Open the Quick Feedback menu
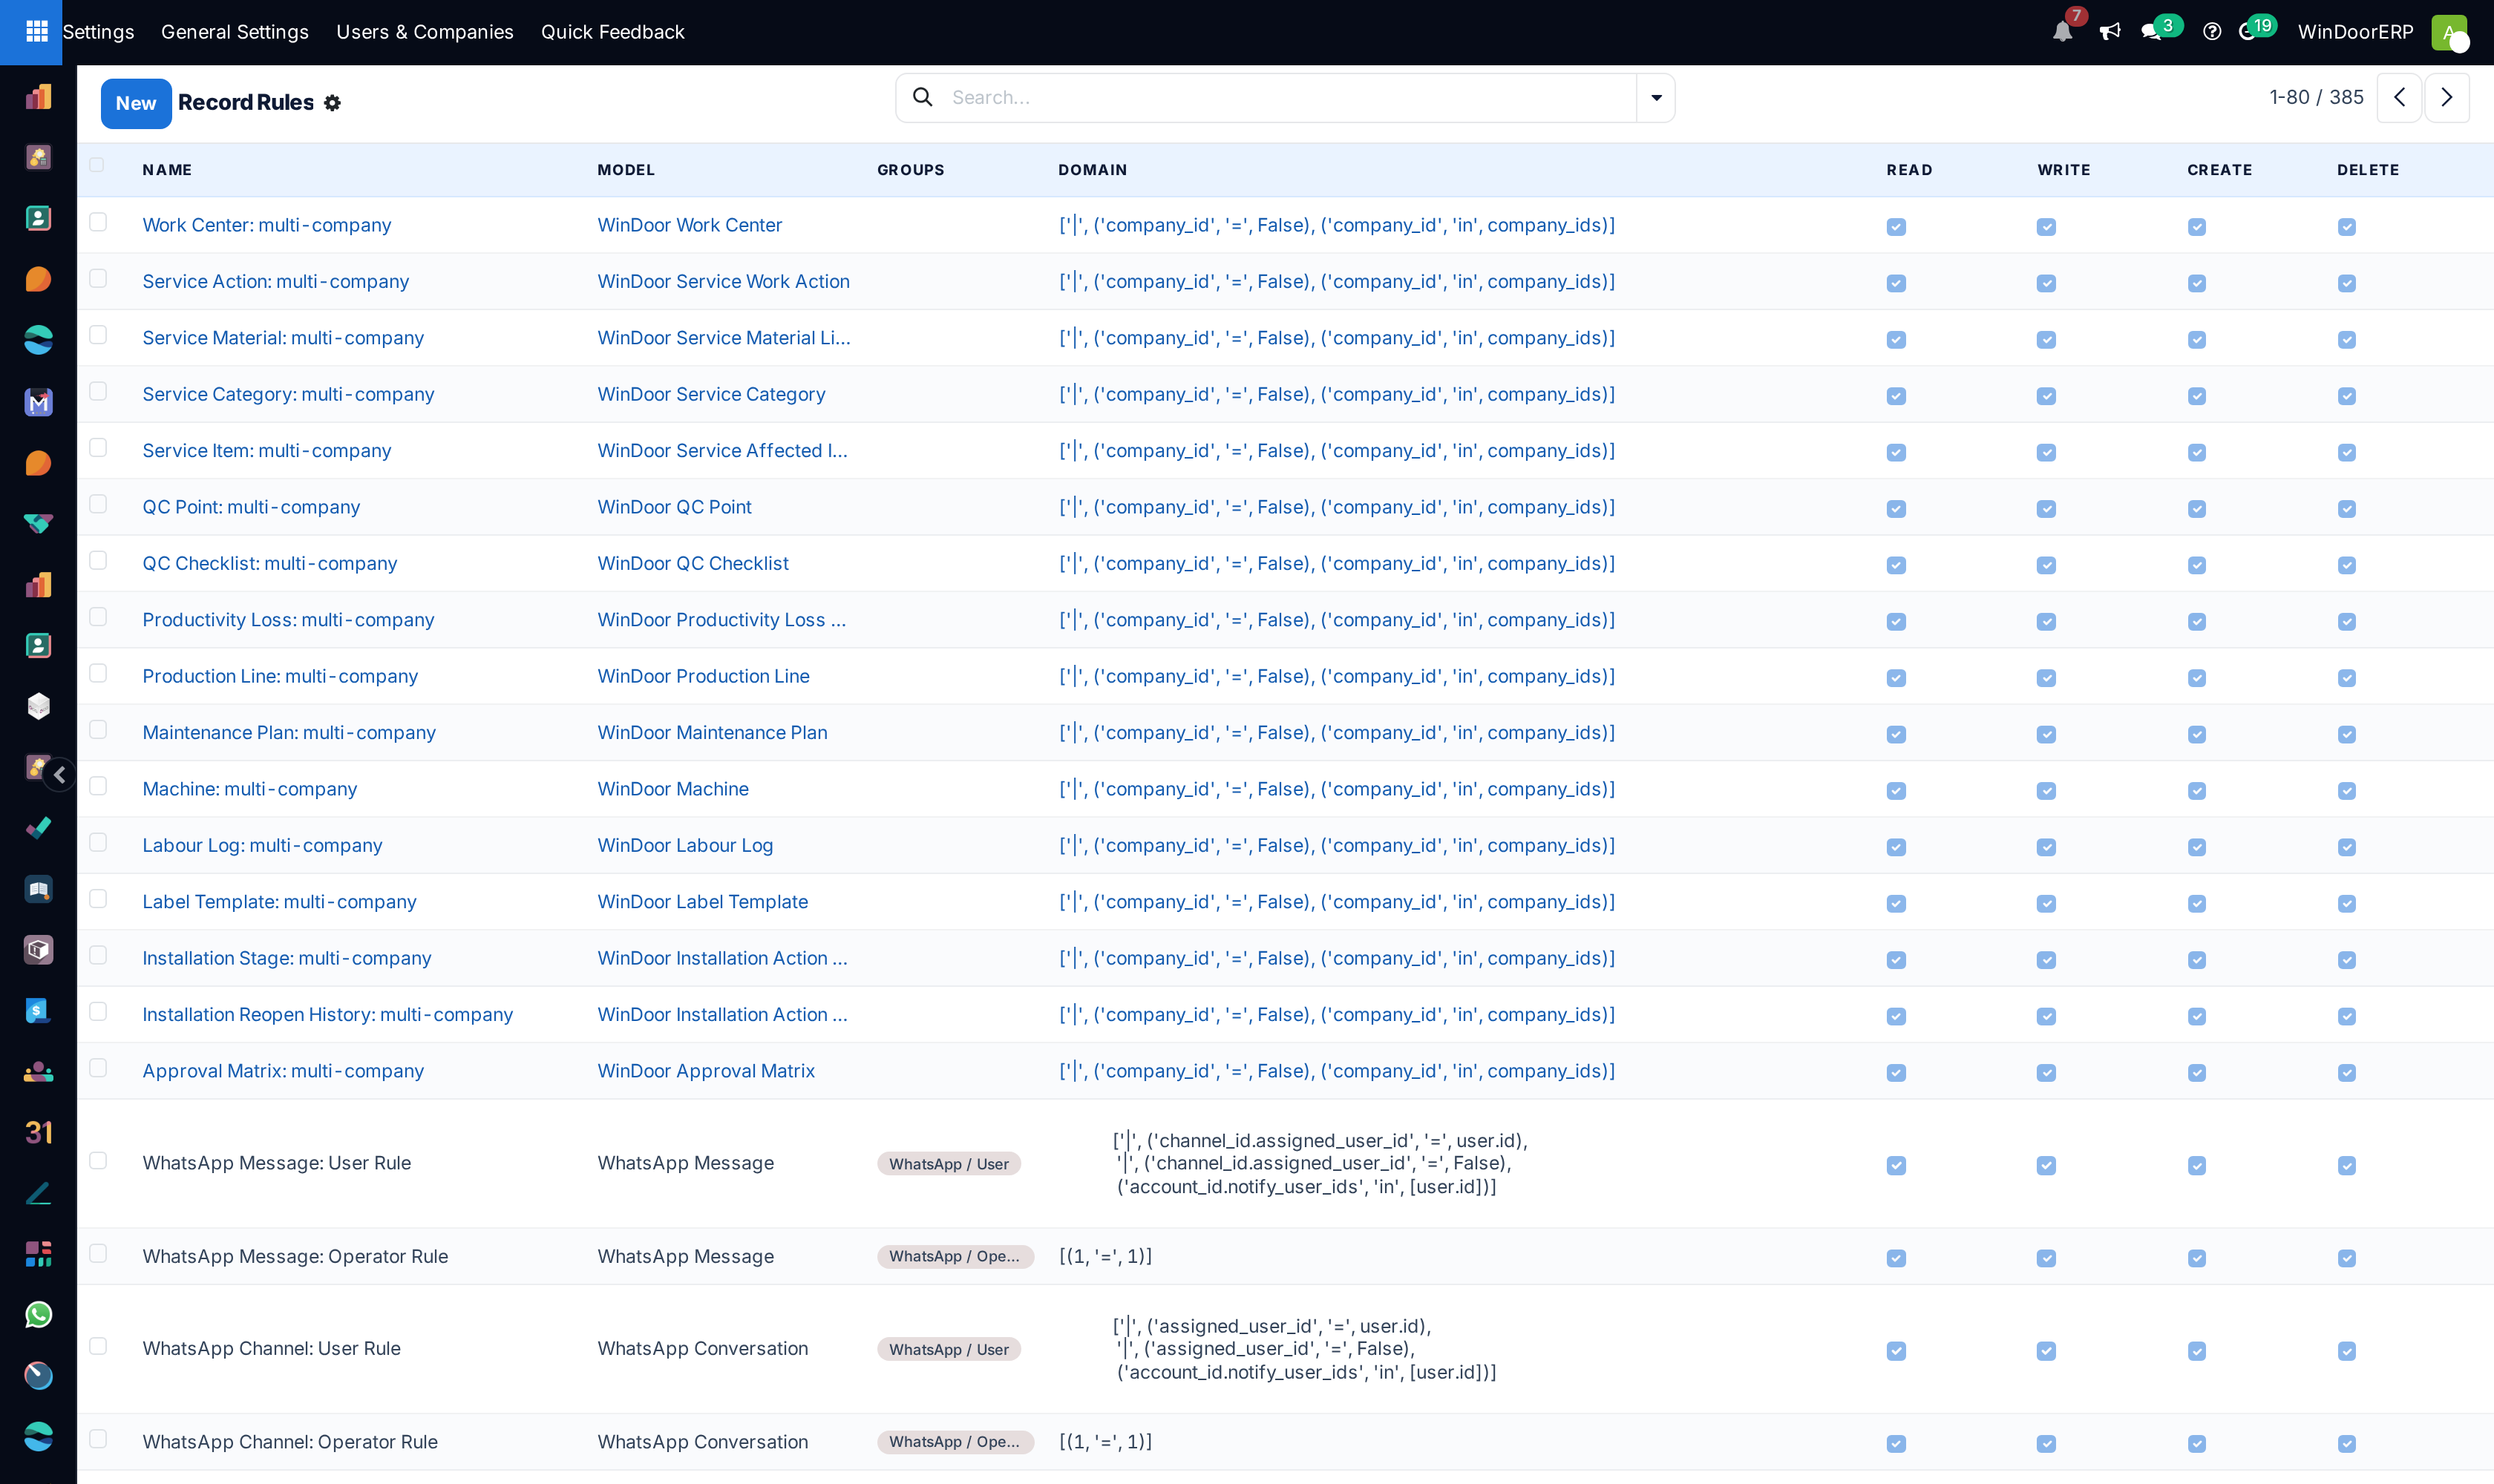Screen dimensions: 2494x1484 612,32
